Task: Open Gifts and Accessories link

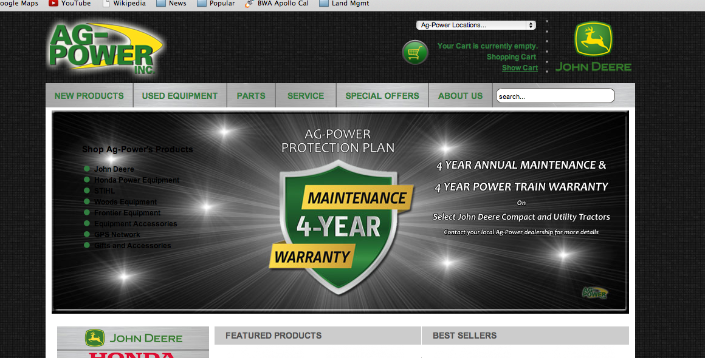Action: [132, 245]
